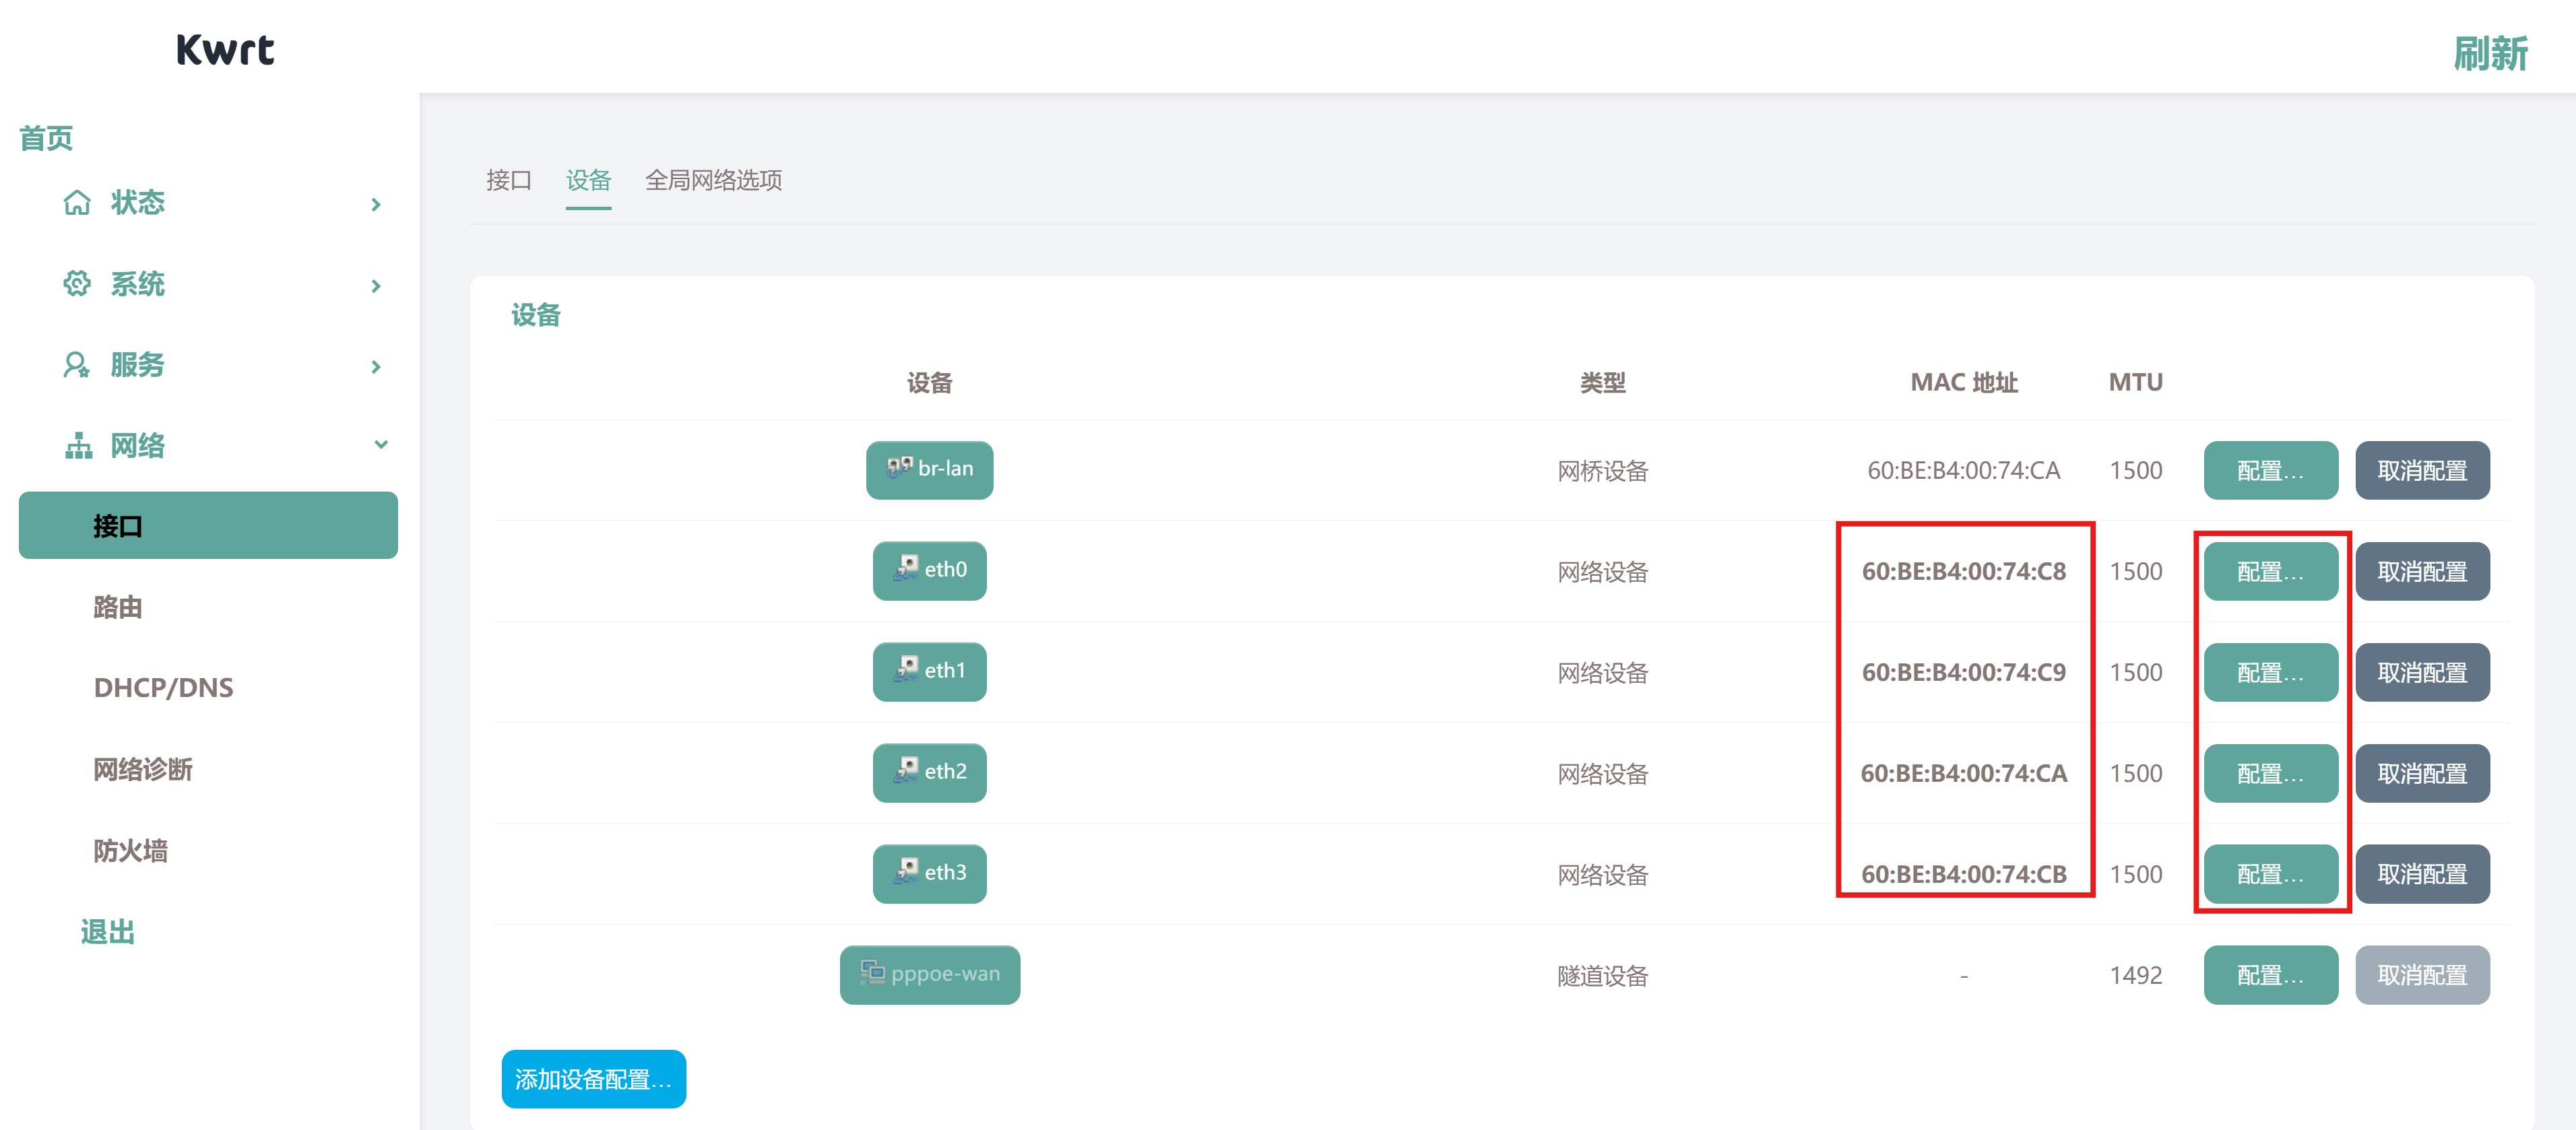Click the 首页 link

point(46,138)
